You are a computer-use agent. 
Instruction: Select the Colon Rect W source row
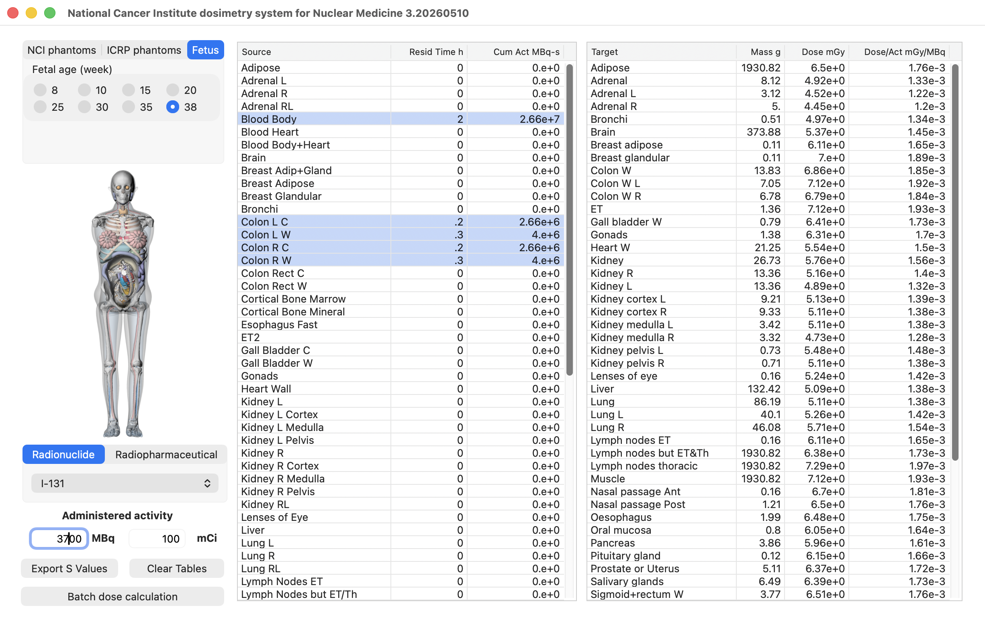click(x=401, y=286)
